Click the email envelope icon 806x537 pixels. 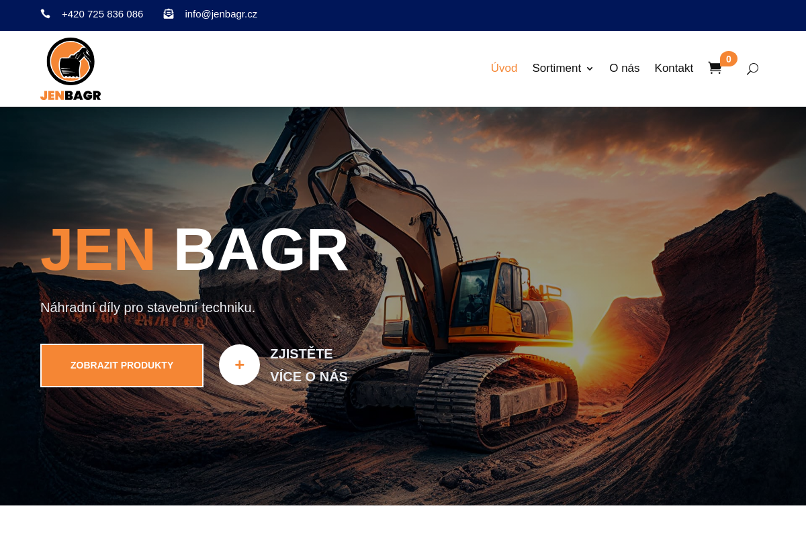[169, 14]
